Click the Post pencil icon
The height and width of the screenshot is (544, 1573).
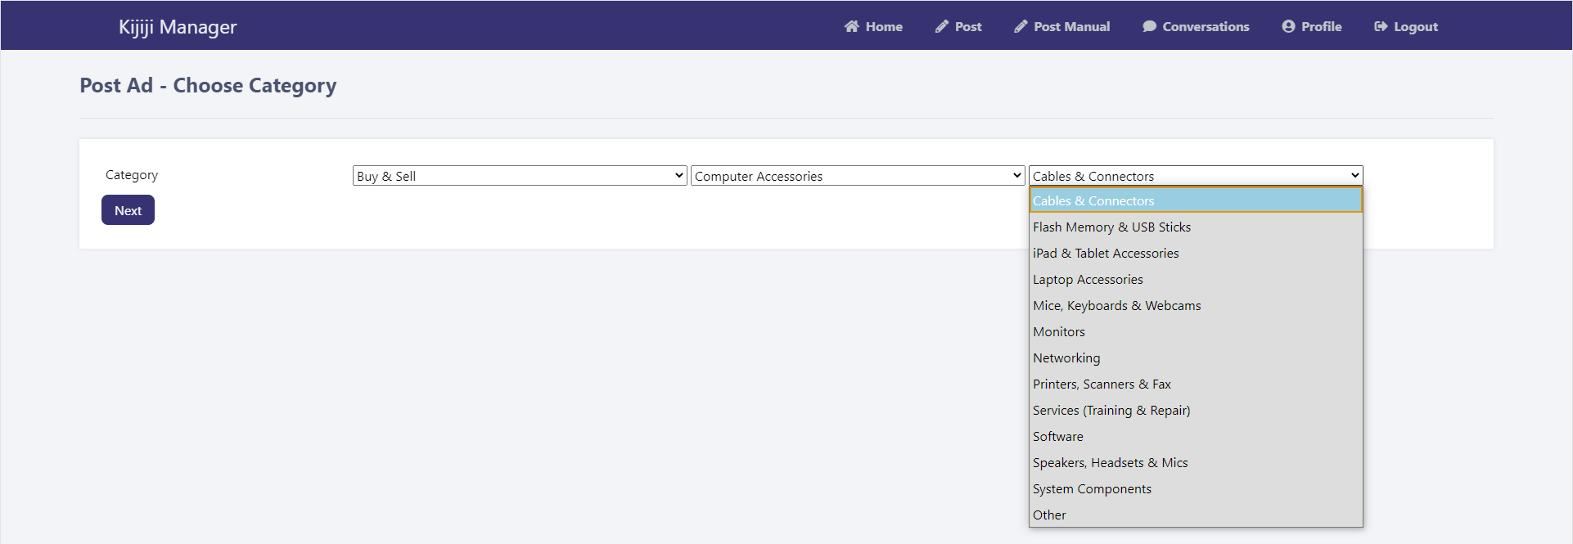click(942, 26)
